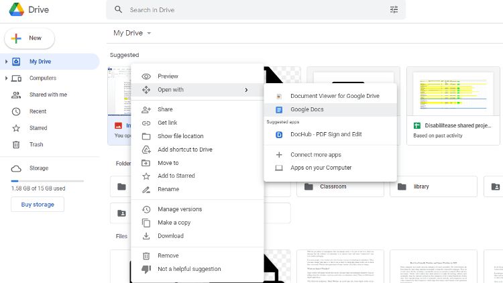
Task: Choose Google Docs in Open with submenu
Action: tap(331, 109)
